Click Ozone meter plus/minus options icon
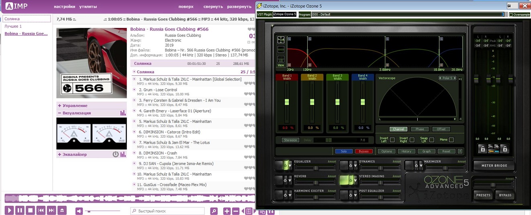 pyautogui.click(x=494, y=149)
